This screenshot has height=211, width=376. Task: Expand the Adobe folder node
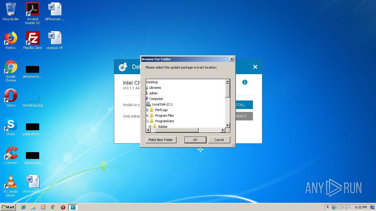coord(150,127)
